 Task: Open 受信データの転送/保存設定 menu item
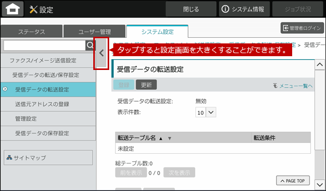point(48,75)
